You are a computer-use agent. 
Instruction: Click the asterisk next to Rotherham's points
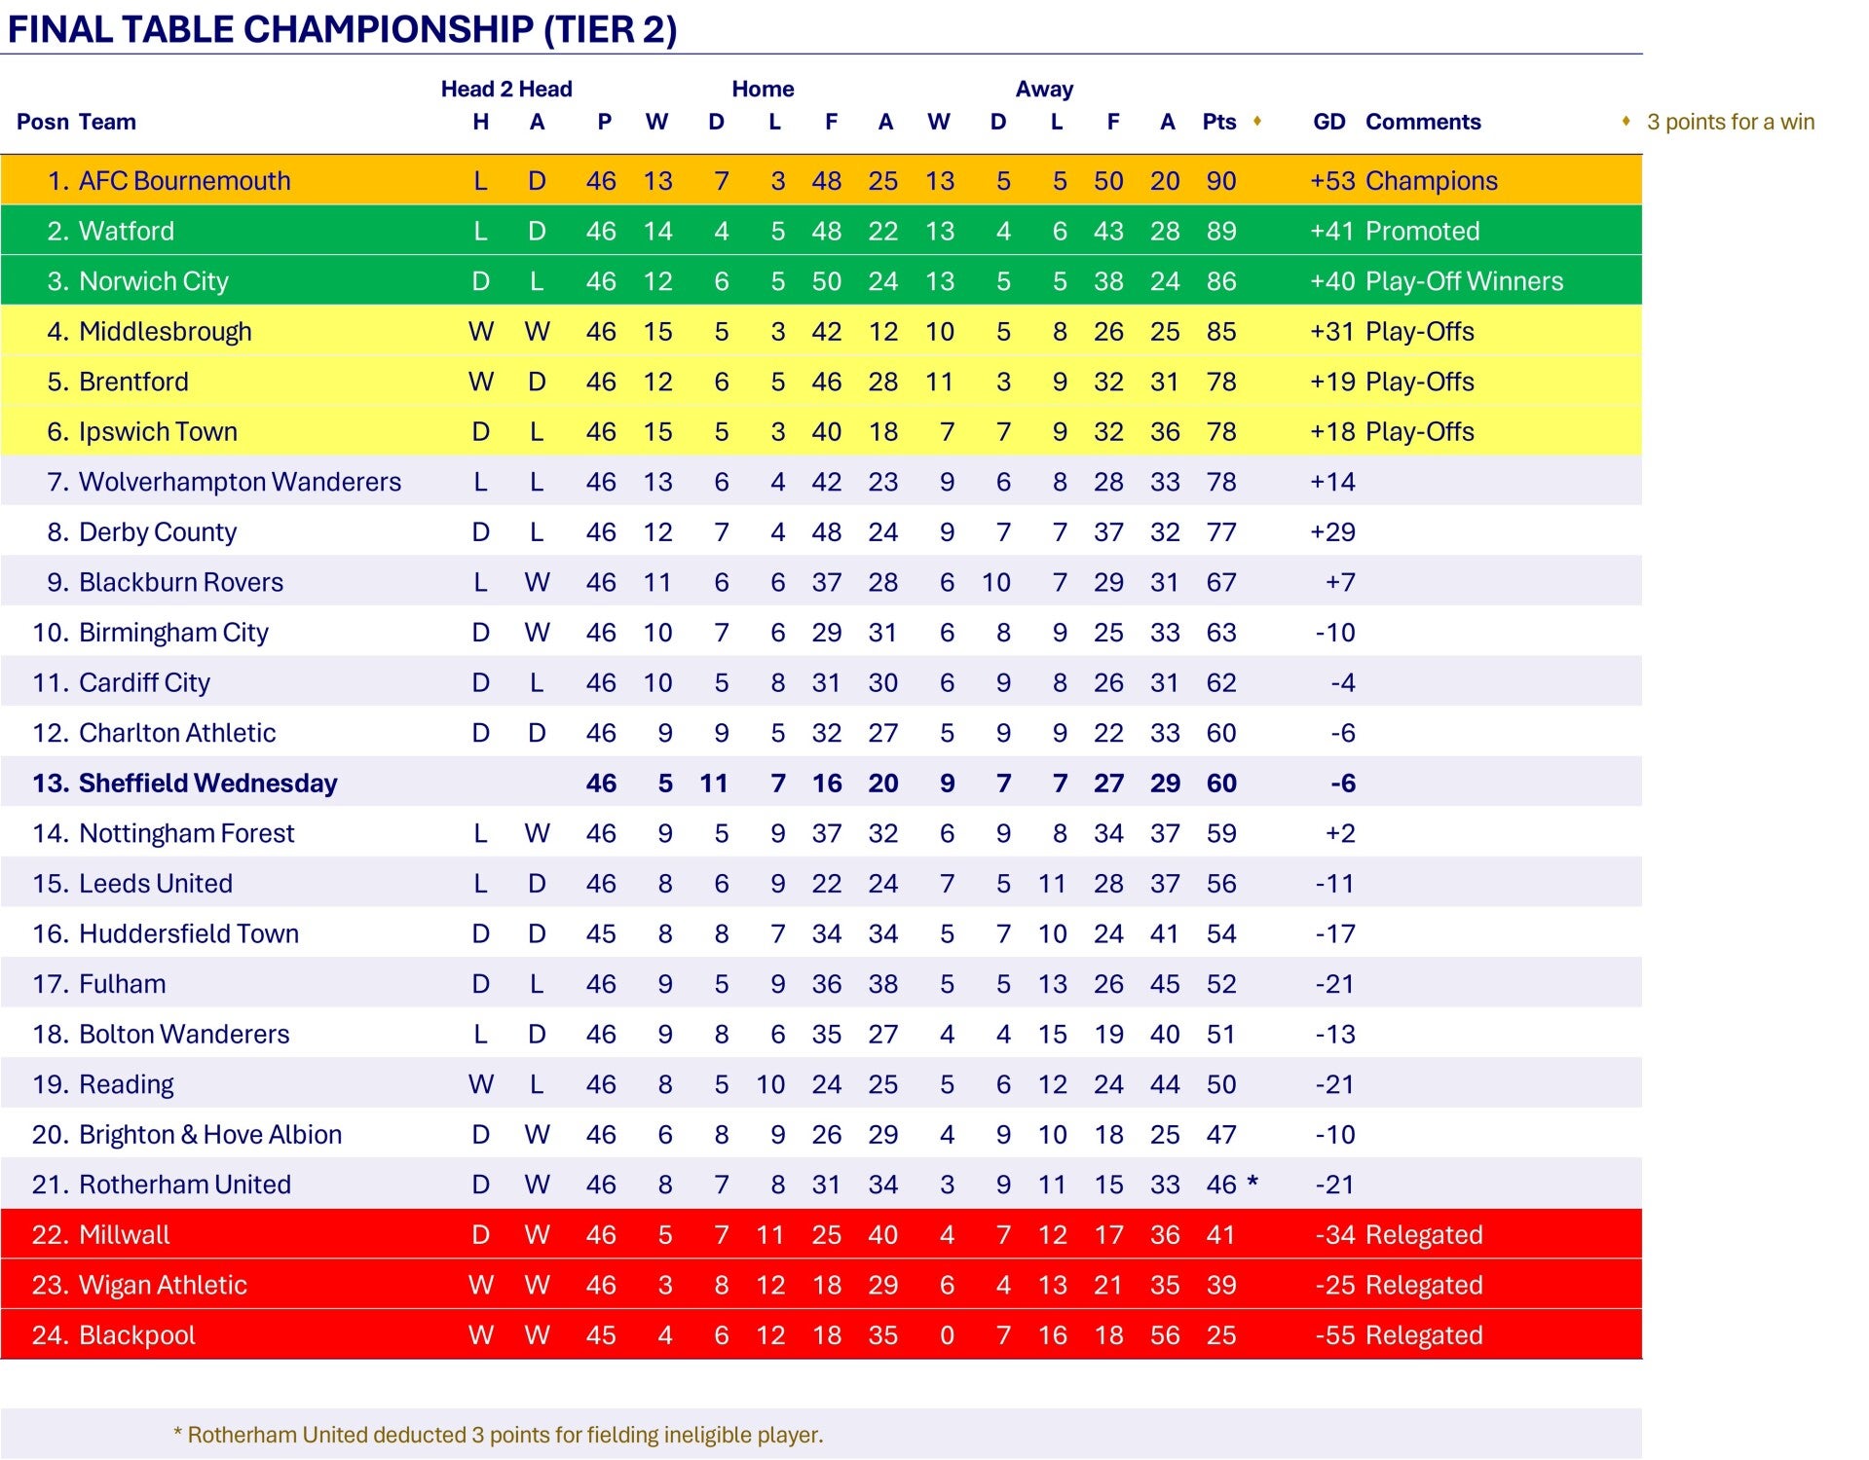pyautogui.click(x=1252, y=1183)
